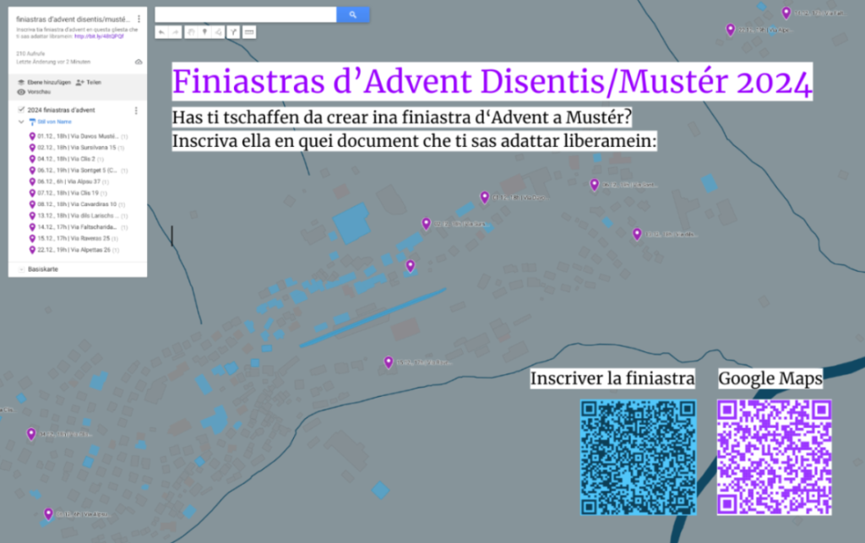
Task: Select the add directions tool
Action: pos(234,32)
